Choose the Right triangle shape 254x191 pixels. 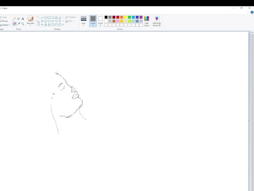38,21
